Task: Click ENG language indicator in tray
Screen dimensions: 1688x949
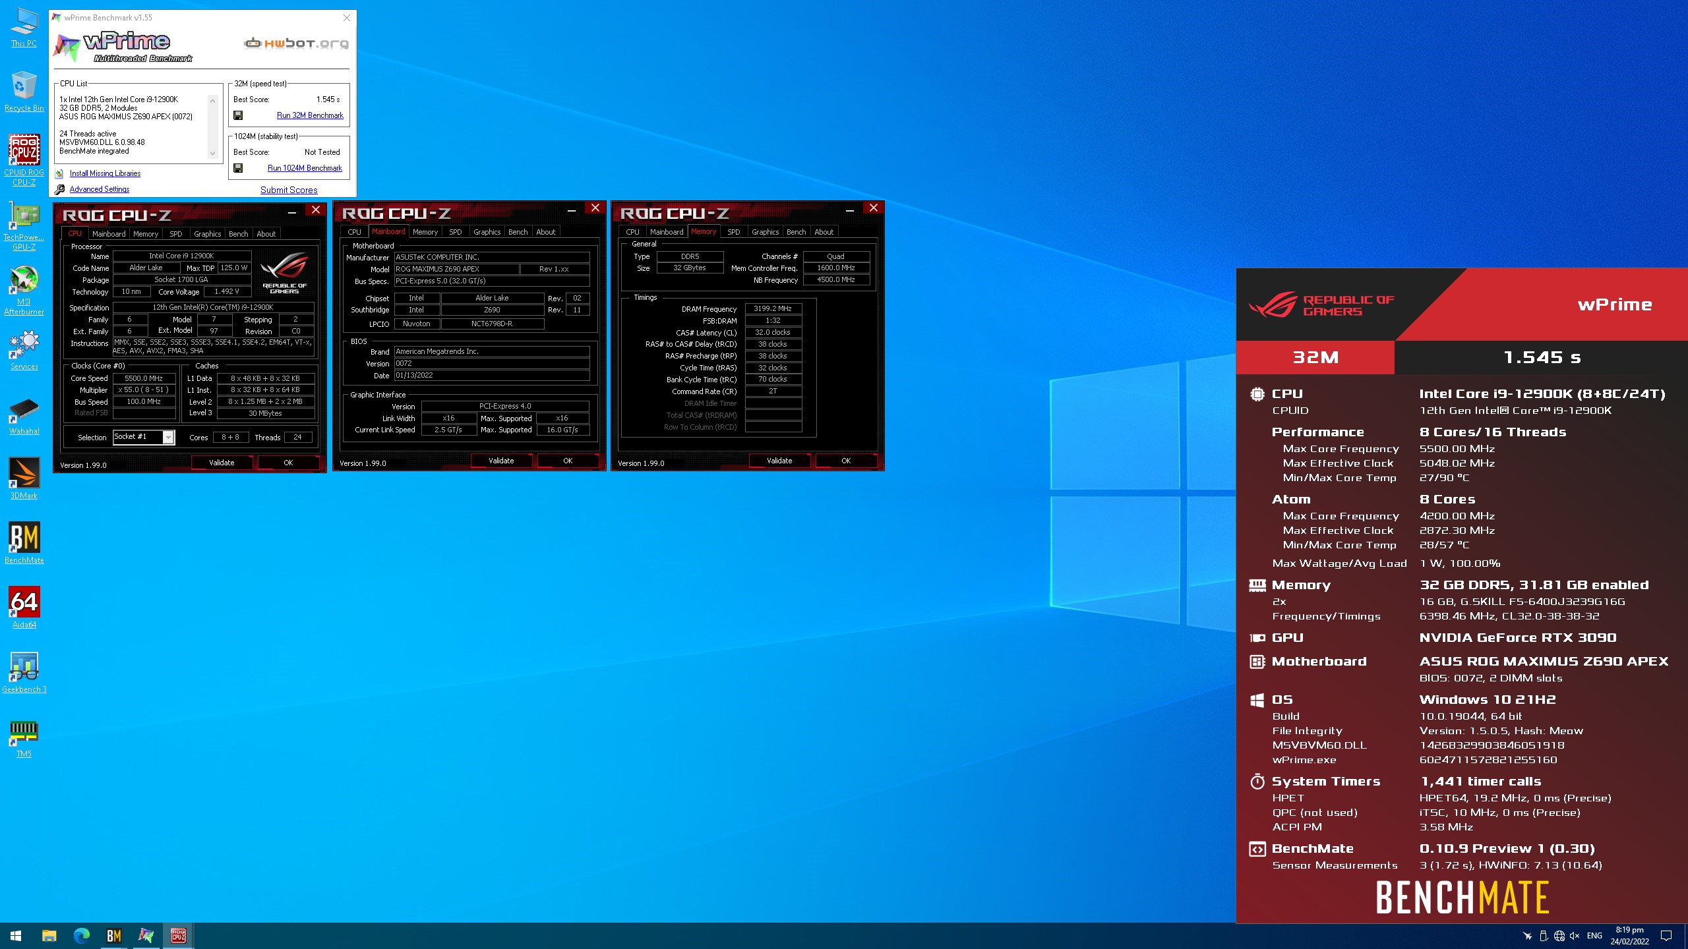Action: pos(1594,936)
